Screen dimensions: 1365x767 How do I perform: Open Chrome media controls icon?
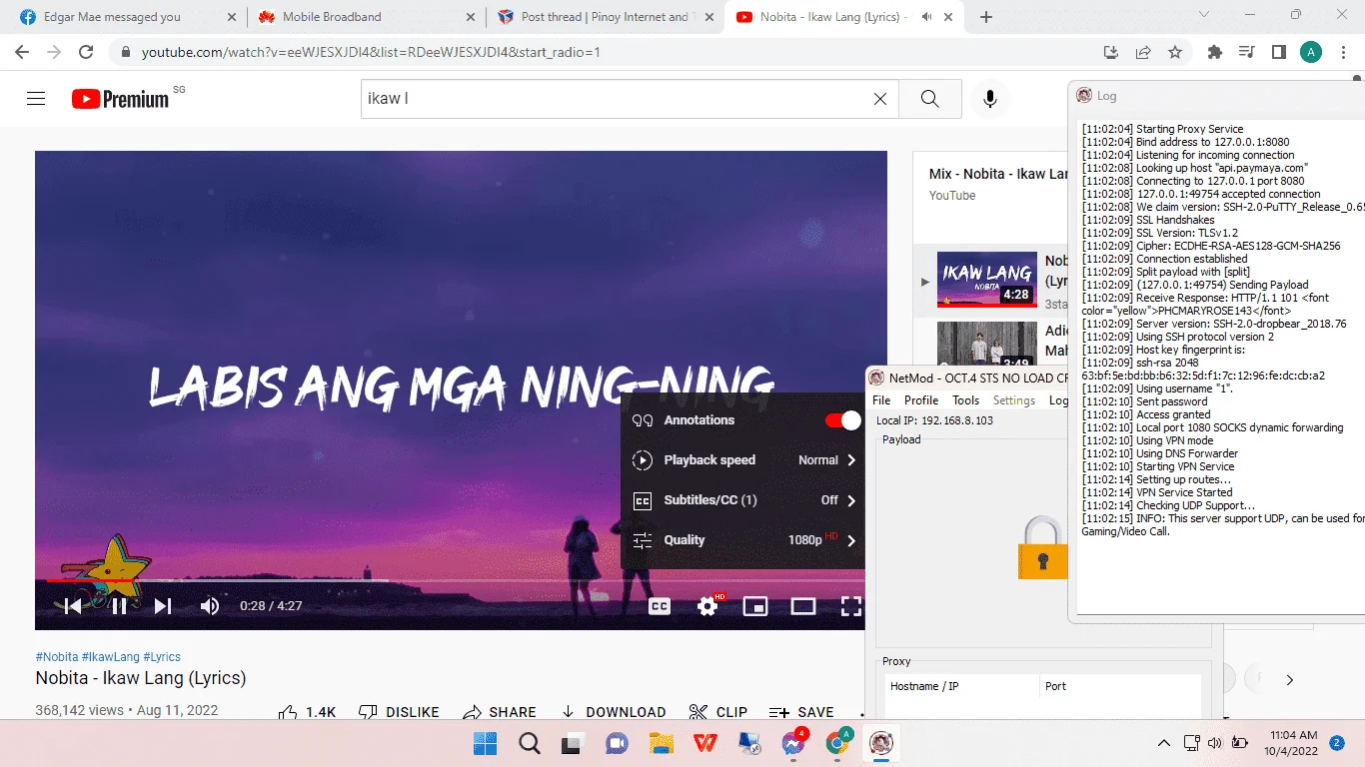[x=1246, y=52]
